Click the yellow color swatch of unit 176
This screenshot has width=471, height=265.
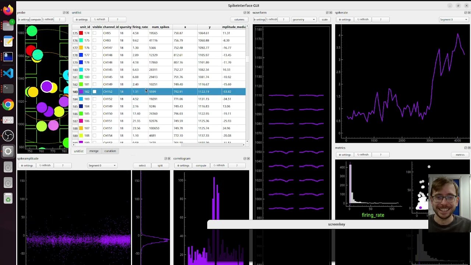coord(81,48)
